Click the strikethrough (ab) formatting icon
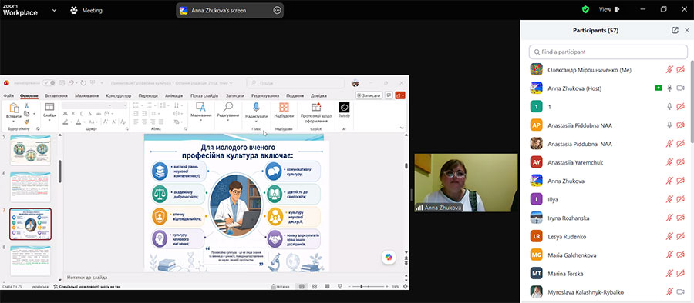Viewport: 694px width, 303px height. coord(98,114)
